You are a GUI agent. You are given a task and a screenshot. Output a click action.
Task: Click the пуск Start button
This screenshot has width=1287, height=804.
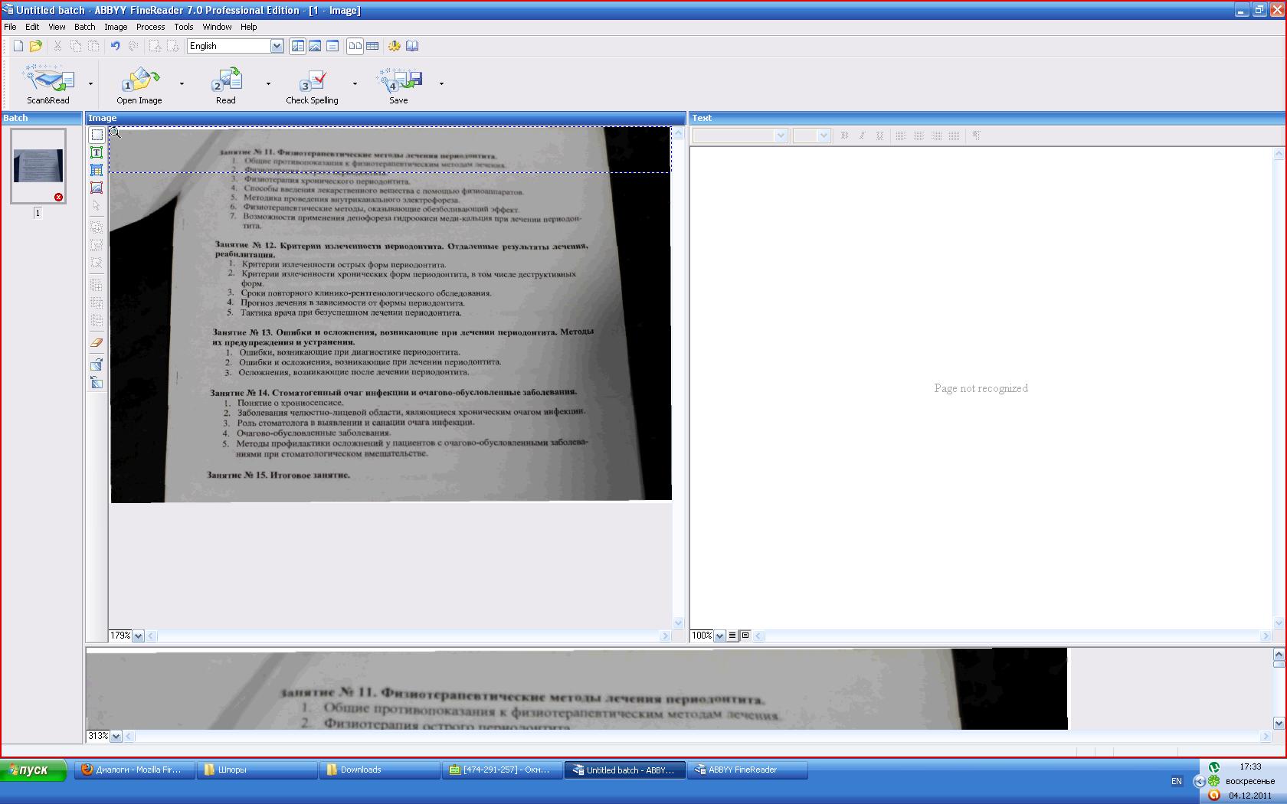click(x=33, y=770)
